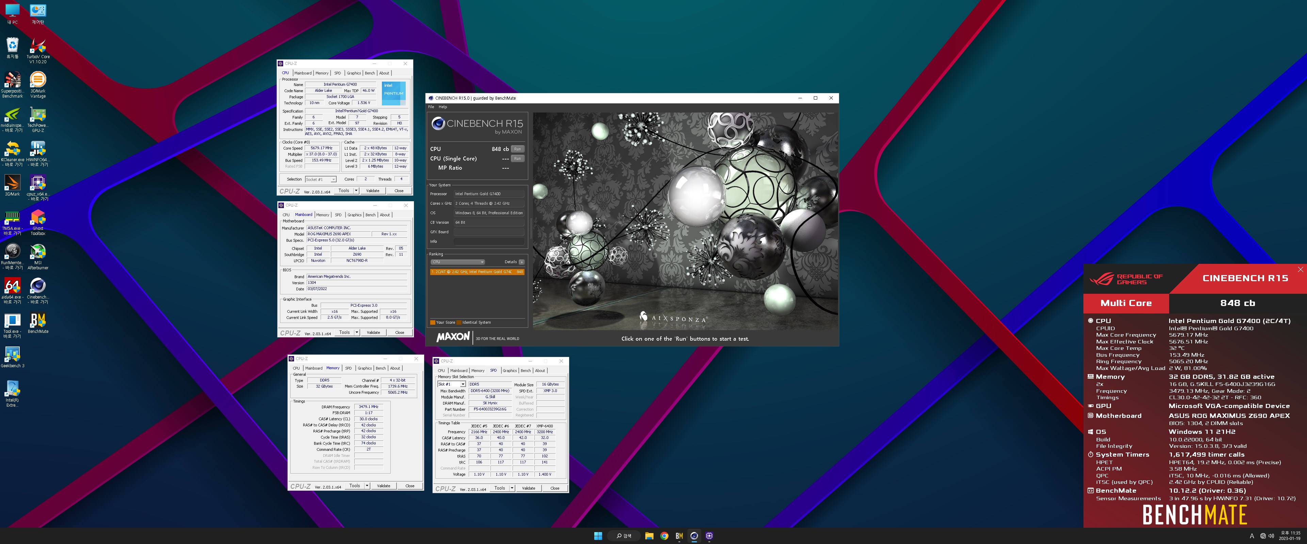Open the Superposition Benchmark desktop icon
This screenshot has height=544, width=1307.
click(13, 85)
